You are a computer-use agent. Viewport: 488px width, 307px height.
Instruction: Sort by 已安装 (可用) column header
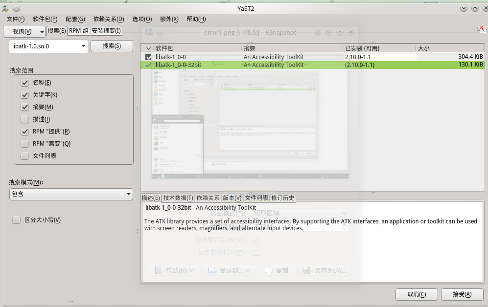379,48
